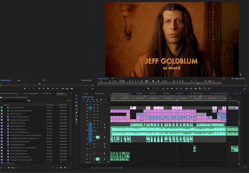
Task: Open 01 - Welcome Video tab
Action: 197,93
